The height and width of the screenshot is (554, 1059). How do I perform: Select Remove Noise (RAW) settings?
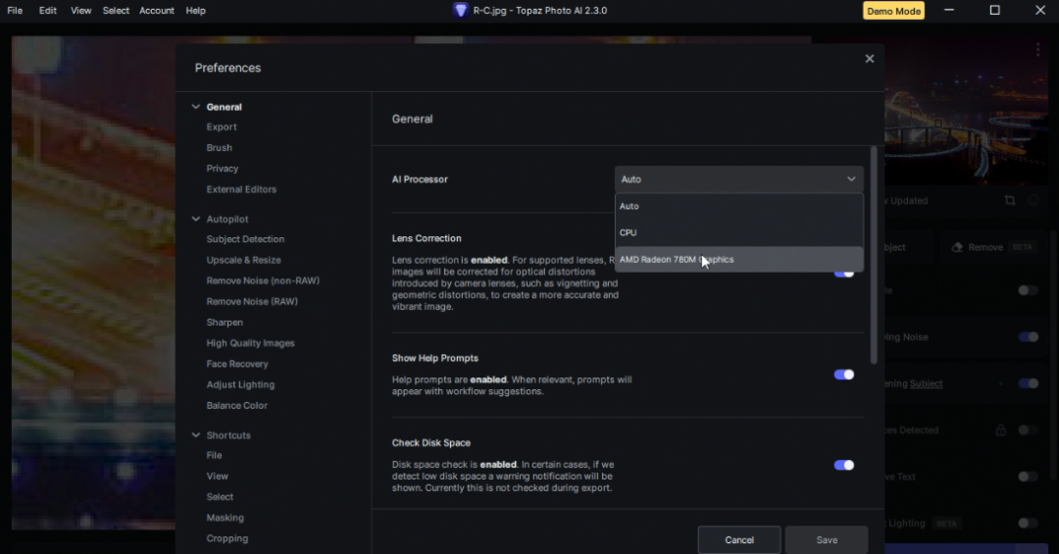(x=252, y=302)
